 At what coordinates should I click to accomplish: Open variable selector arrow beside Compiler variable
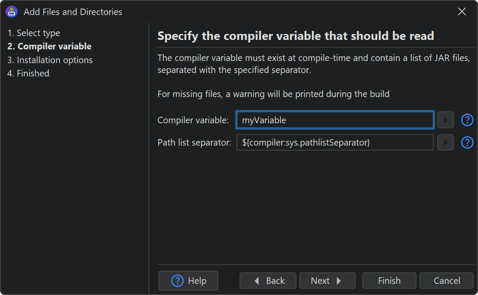(445, 120)
